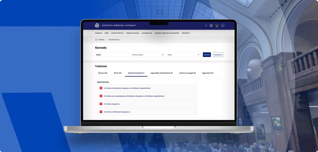The height and width of the screenshot is (152, 318).
Task: Open settings gear icon in header
Action: [x=211, y=25]
